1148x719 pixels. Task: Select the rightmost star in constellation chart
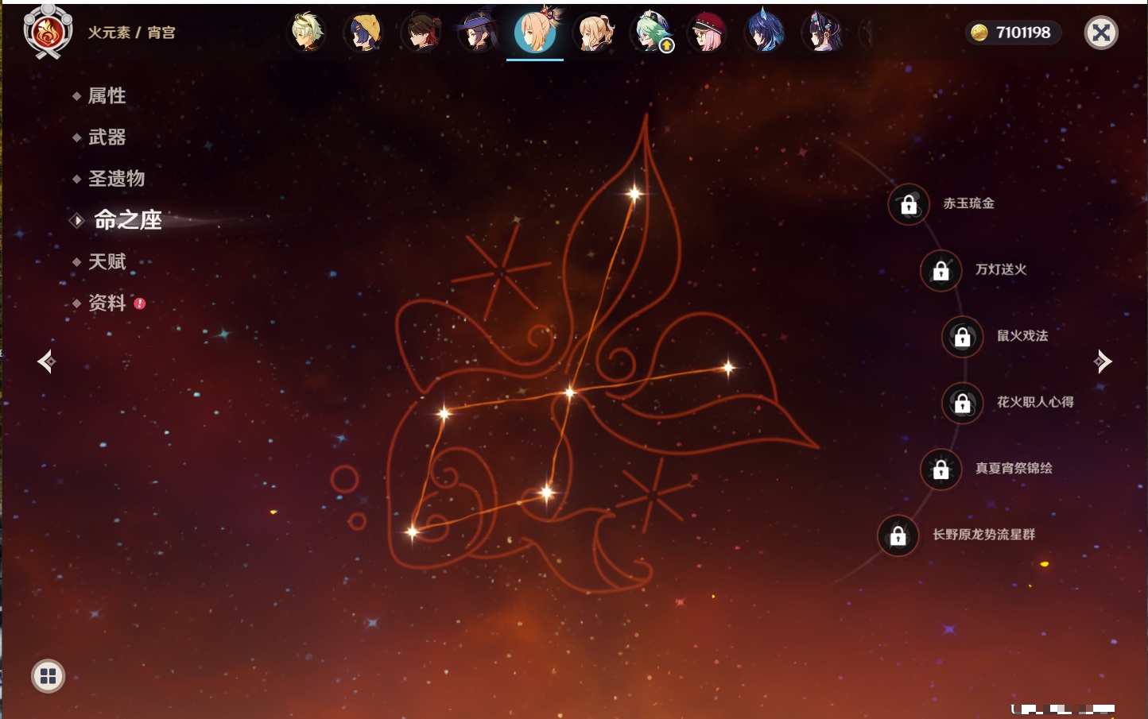[728, 367]
